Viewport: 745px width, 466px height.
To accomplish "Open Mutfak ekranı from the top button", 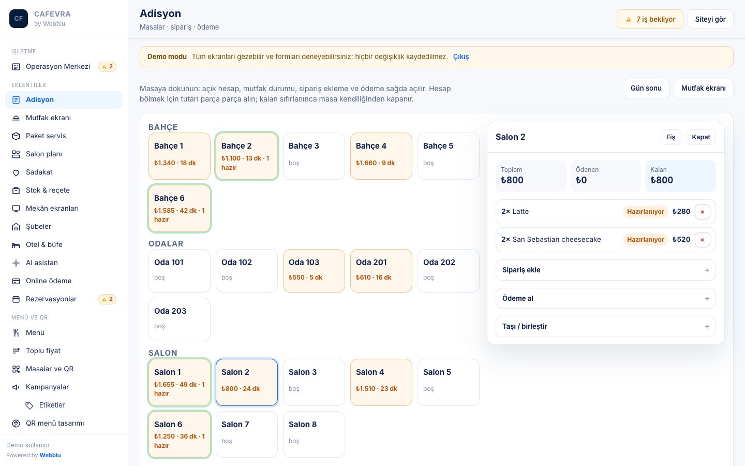I will [703, 89].
